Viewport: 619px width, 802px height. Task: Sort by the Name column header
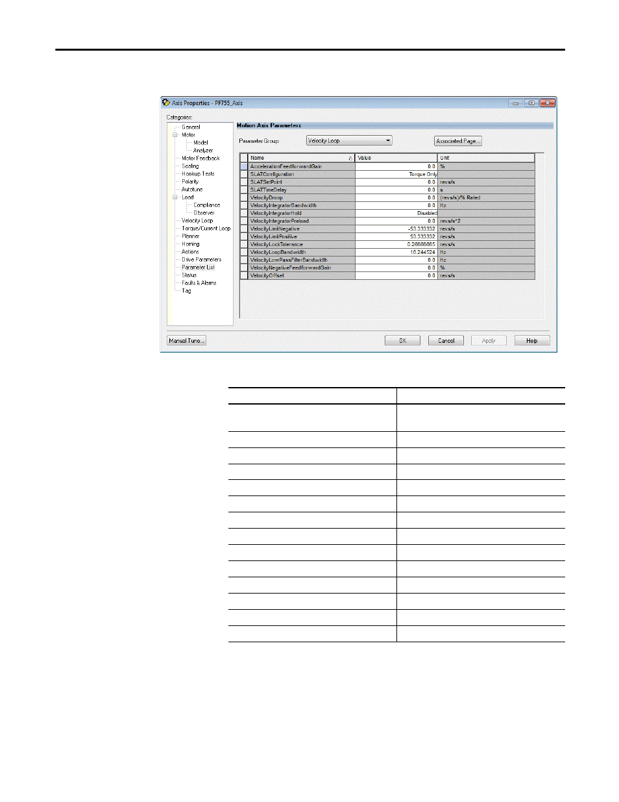[x=302, y=158]
